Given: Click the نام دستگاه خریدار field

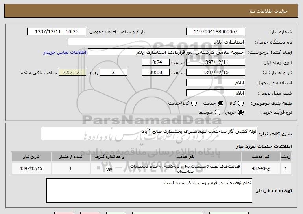Looking at the screenshot, I should tap(157, 42).
